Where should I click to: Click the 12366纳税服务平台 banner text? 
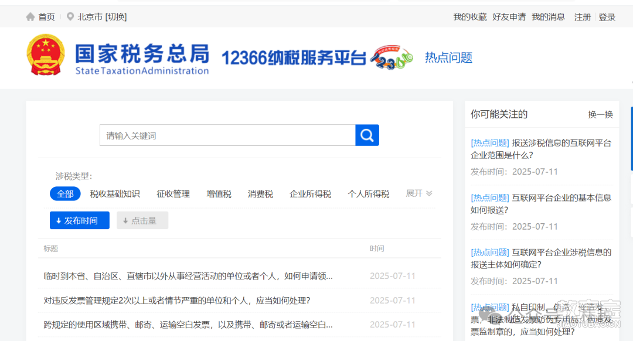294,58
